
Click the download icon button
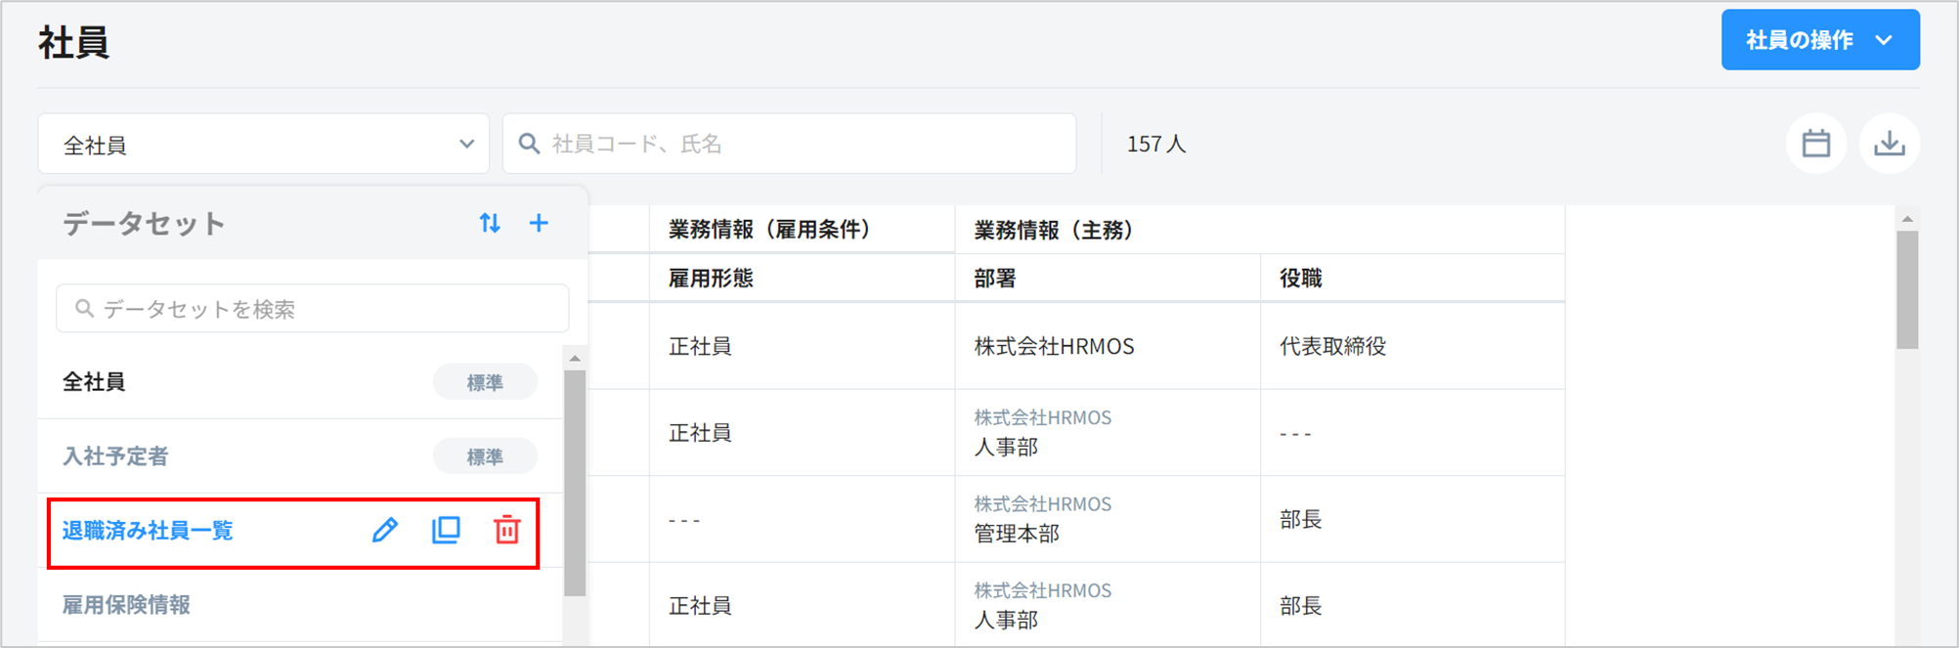point(1889,145)
